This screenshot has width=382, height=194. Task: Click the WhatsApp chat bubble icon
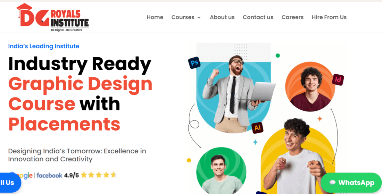(332, 183)
